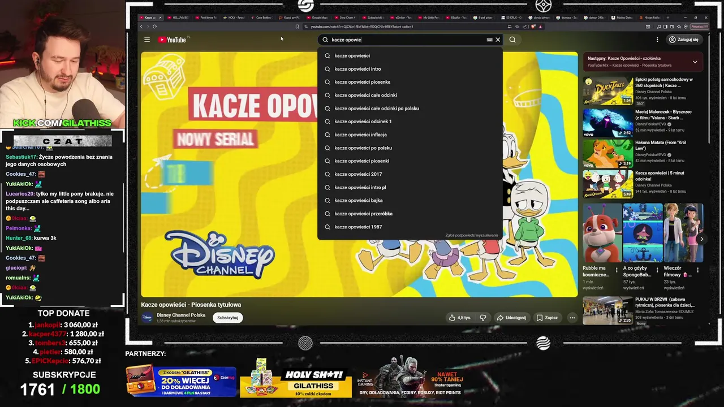Choose suggestion 'kacze opowieści bajka'
724x407 pixels.
(x=410, y=201)
